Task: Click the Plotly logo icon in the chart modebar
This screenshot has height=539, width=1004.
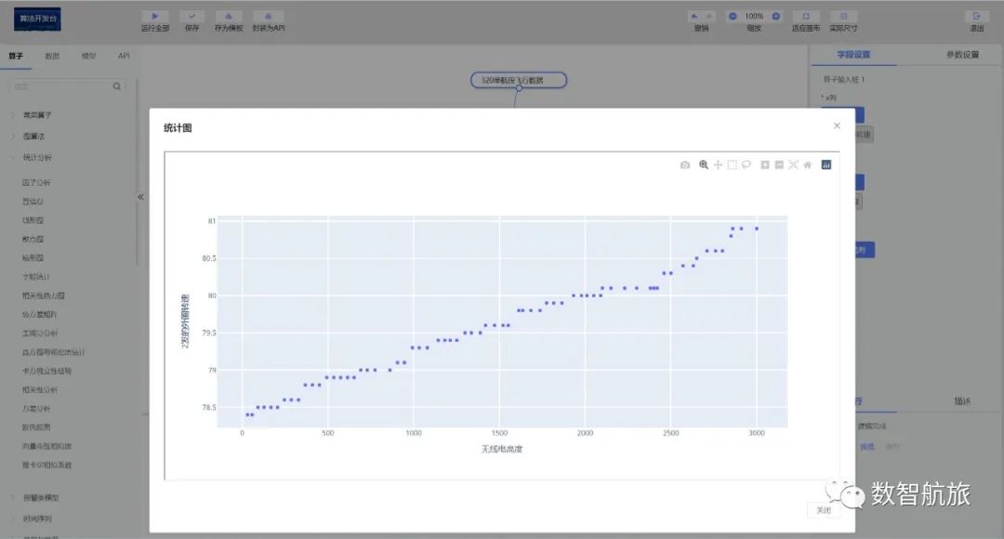Action: click(x=826, y=165)
